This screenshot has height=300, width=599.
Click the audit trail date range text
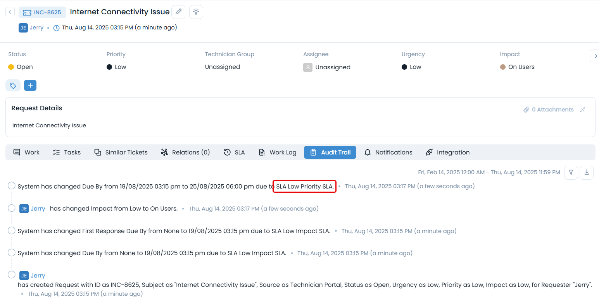[x=489, y=172]
